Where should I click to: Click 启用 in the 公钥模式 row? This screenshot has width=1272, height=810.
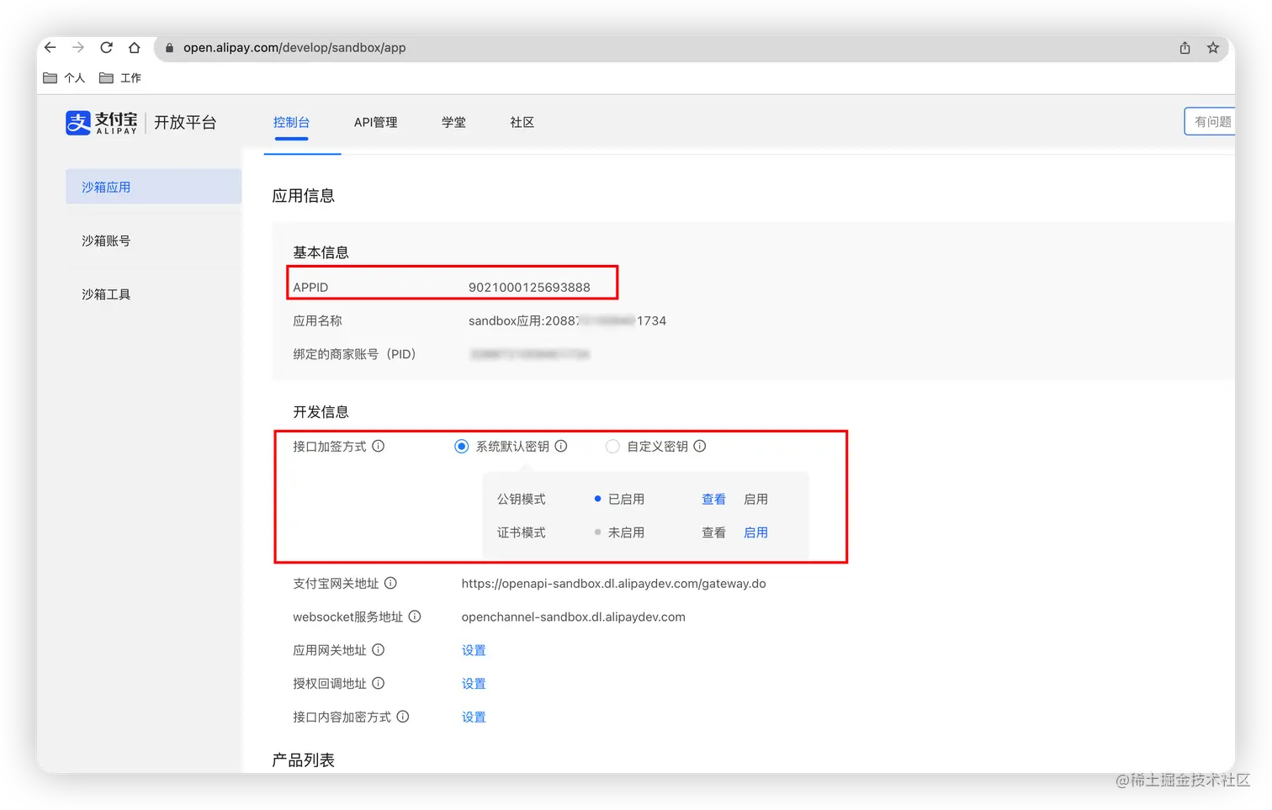click(x=755, y=500)
